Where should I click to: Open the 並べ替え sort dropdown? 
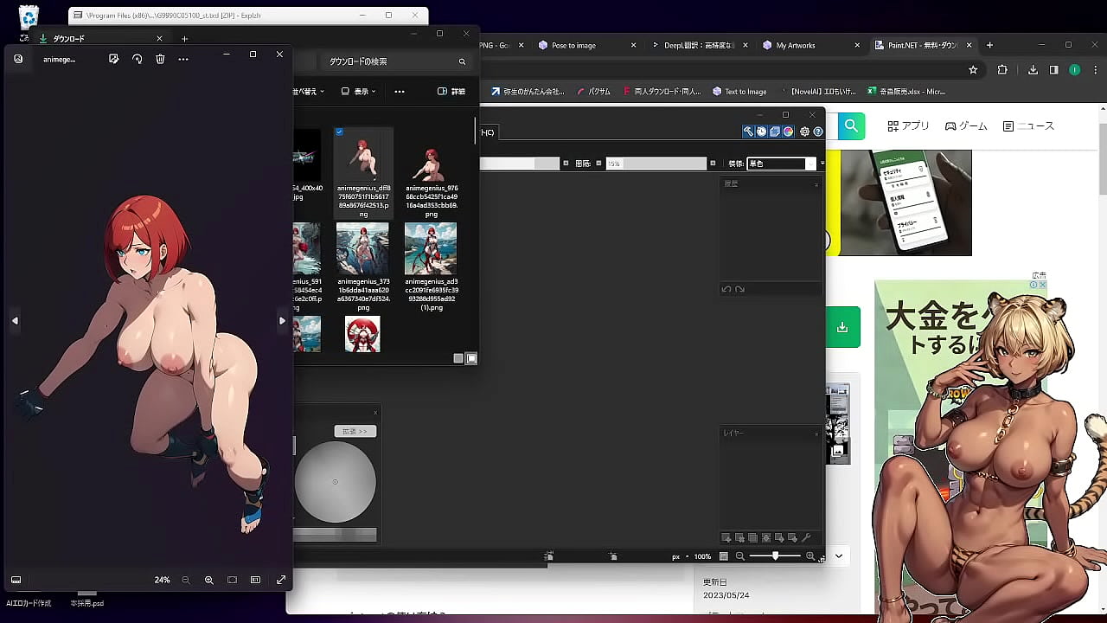pyautogui.click(x=307, y=91)
